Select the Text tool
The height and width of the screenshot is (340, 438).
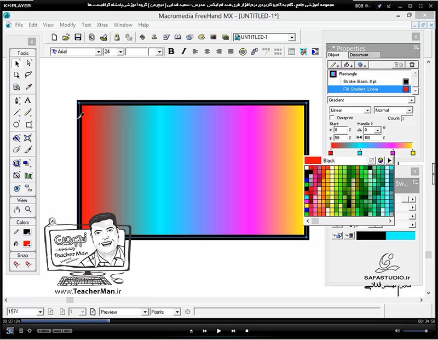pos(28,100)
